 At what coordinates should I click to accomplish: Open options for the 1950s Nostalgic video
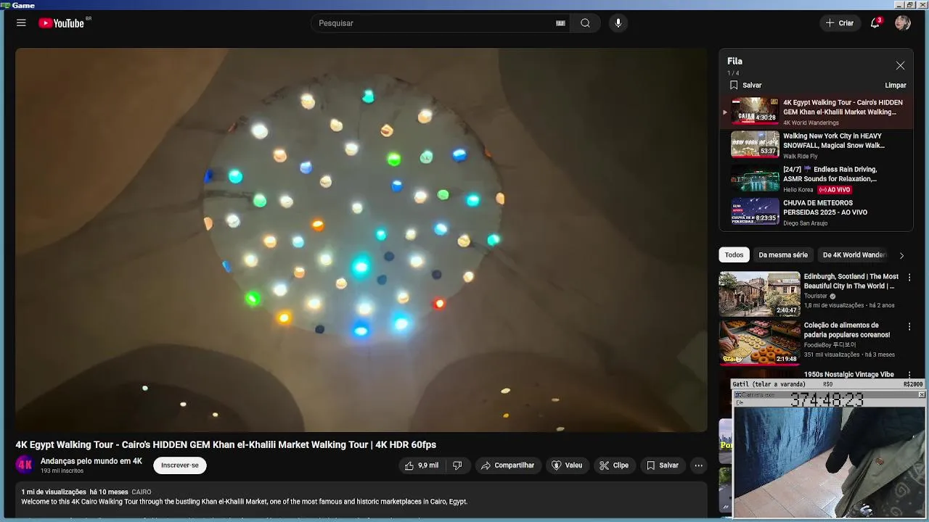coord(909,375)
